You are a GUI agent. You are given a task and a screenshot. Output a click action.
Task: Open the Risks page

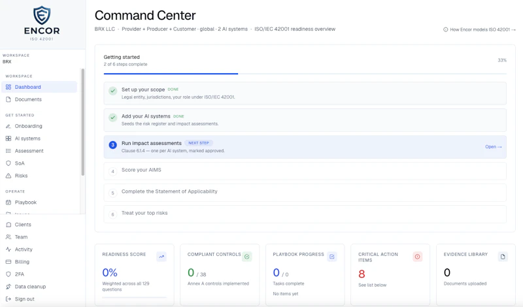point(39,176)
